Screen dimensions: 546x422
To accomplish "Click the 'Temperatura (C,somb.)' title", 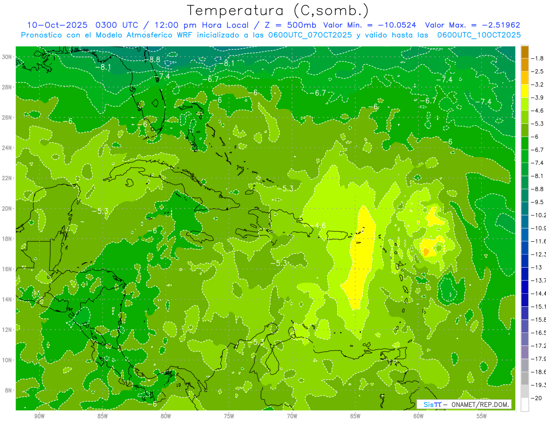I will 278,10.
